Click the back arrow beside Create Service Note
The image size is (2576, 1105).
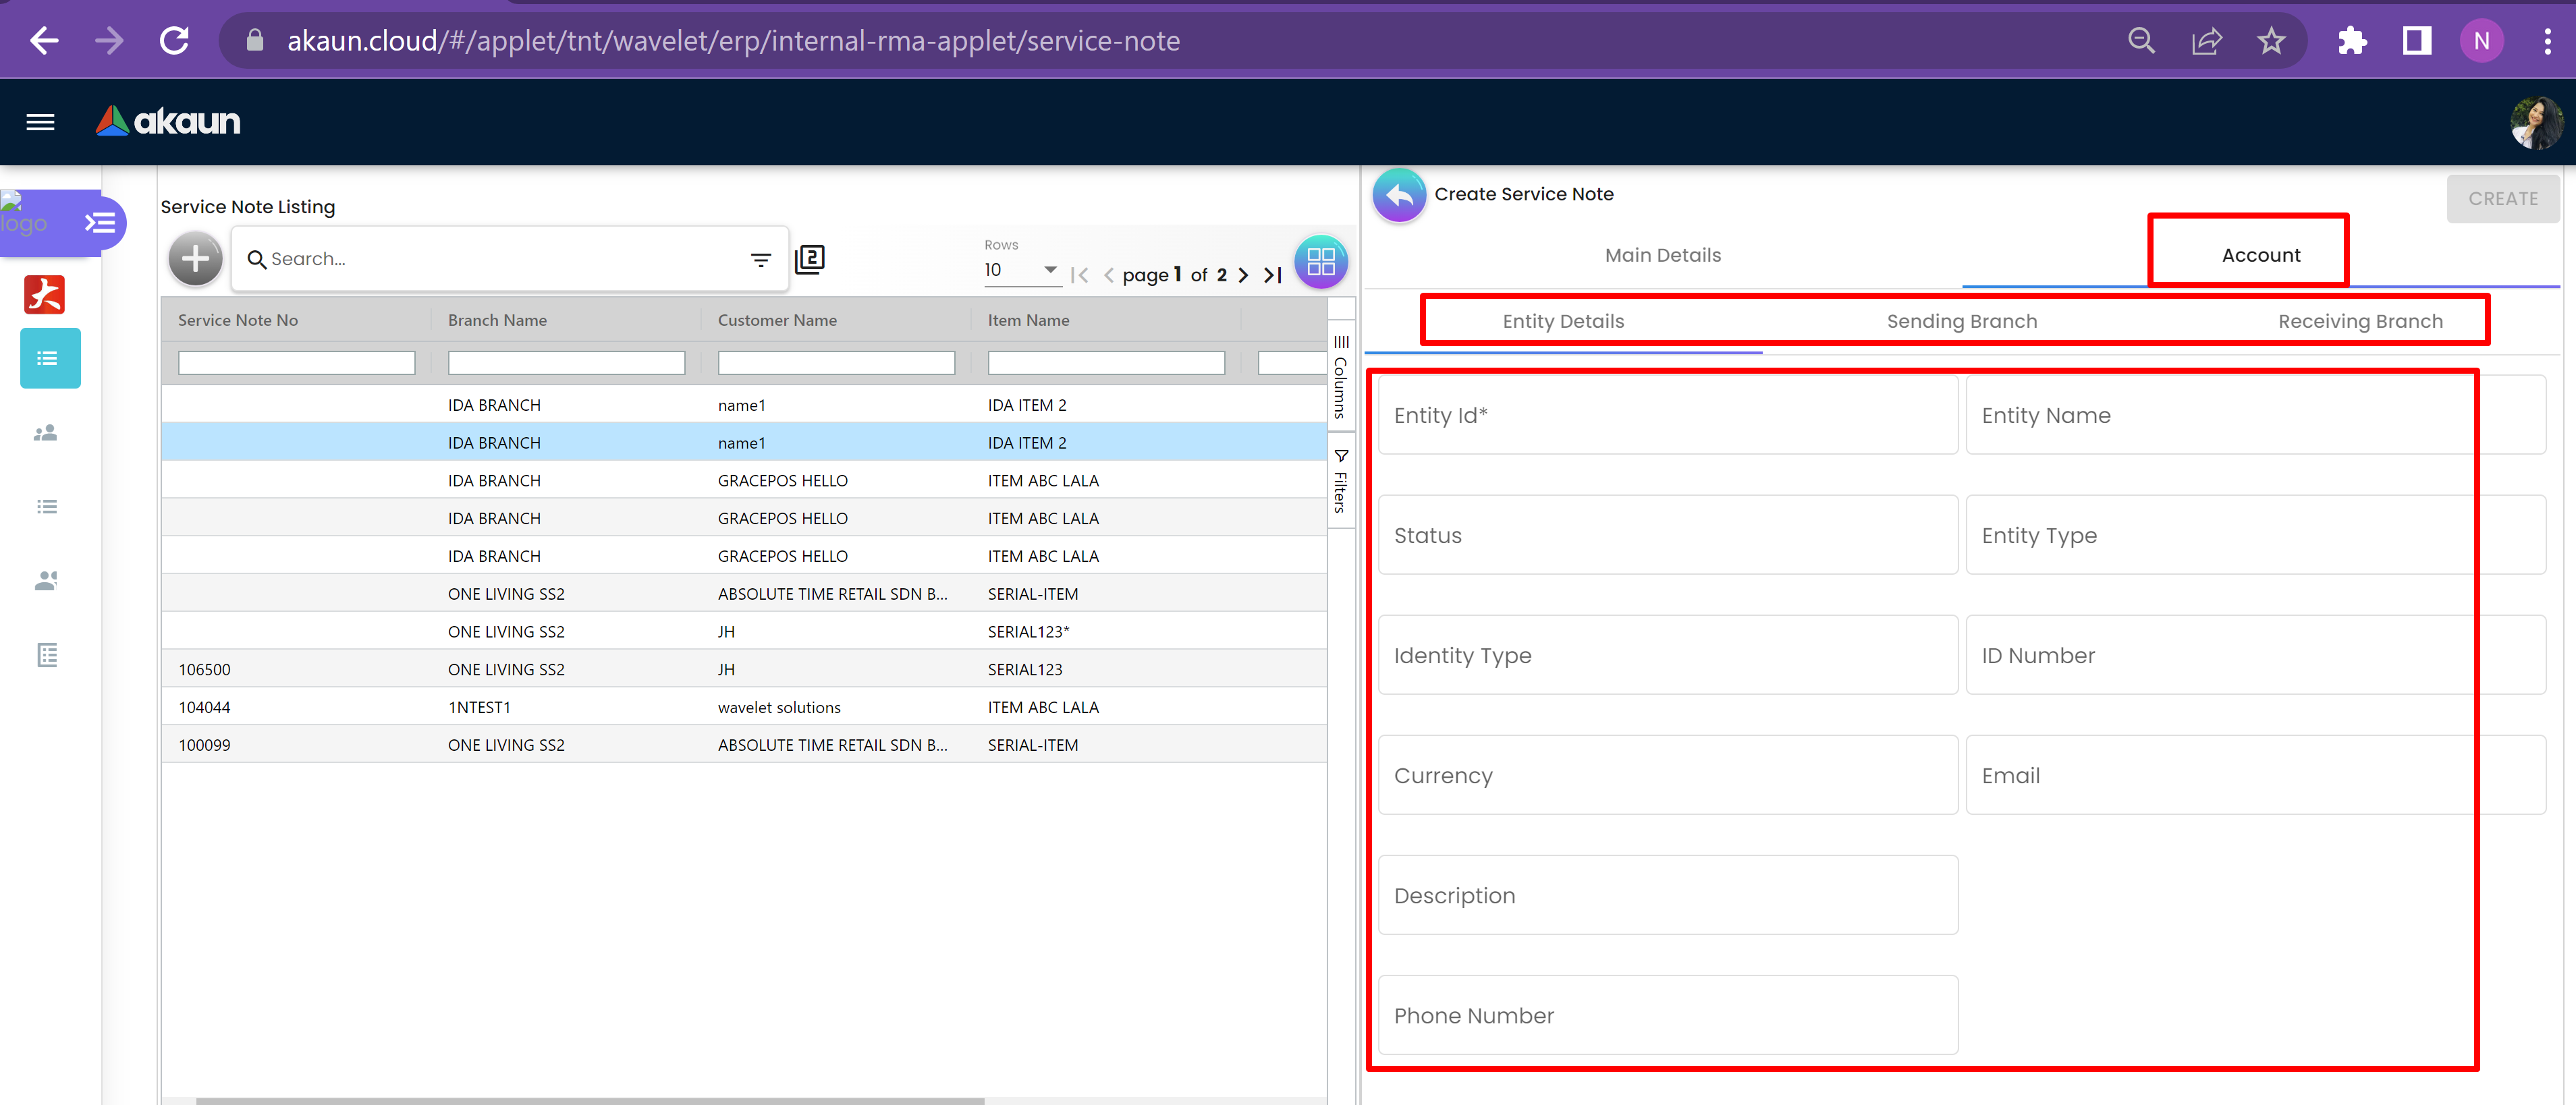(1399, 195)
